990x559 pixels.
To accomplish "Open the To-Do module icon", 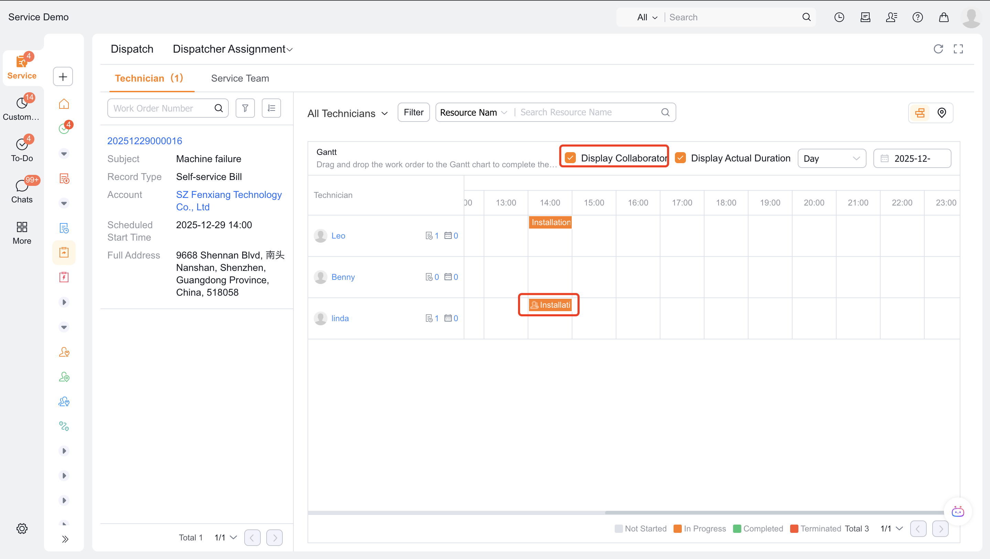I will click(22, 144).
